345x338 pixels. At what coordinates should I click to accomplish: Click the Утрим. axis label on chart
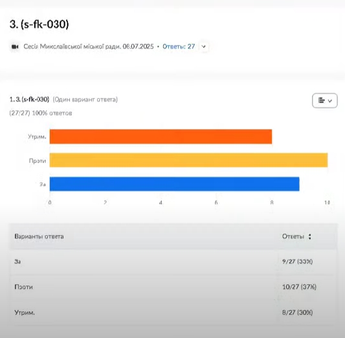37,137
